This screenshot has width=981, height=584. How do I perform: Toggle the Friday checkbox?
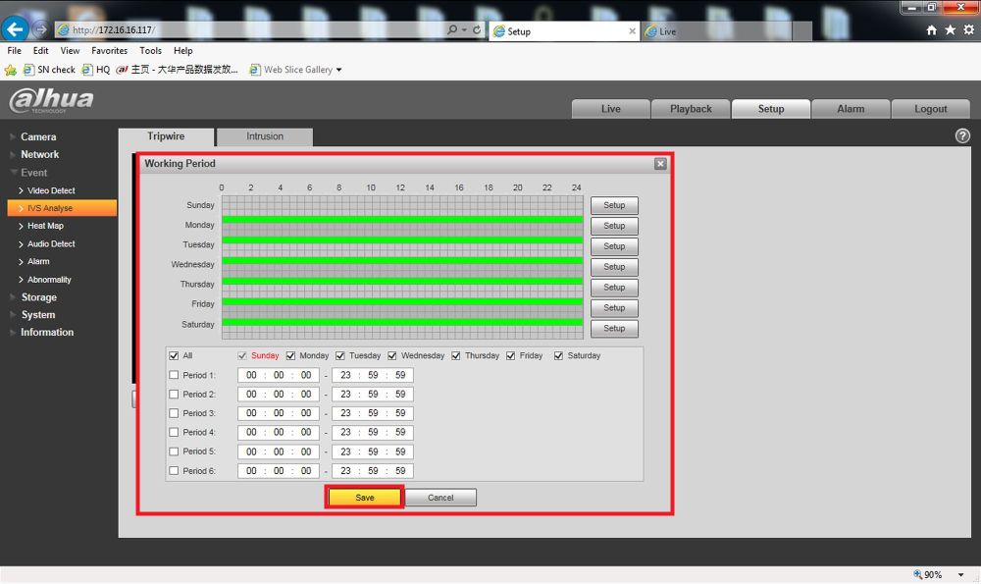pyautogui.click(x=510, y=355)
